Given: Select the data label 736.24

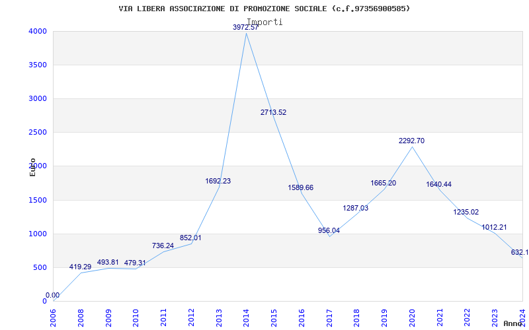Looking at the screenshot, I should pos(163,246).
